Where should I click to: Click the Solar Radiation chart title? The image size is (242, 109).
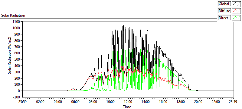tap(13, 15)
